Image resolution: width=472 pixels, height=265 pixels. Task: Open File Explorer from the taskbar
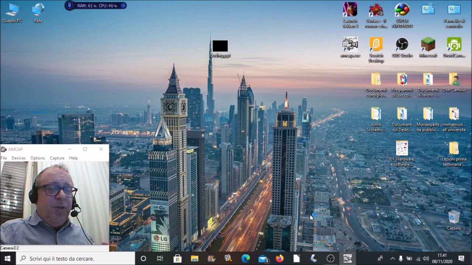(x=194, y=258)
